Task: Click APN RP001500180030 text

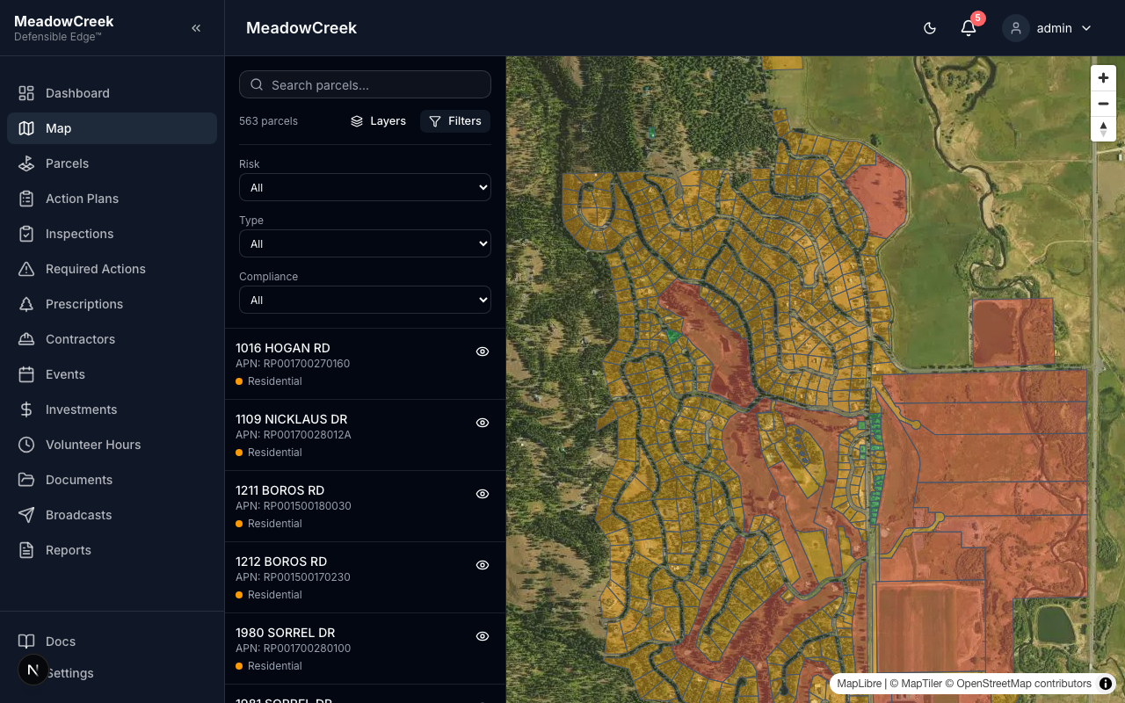Action: tap(294, 506)
